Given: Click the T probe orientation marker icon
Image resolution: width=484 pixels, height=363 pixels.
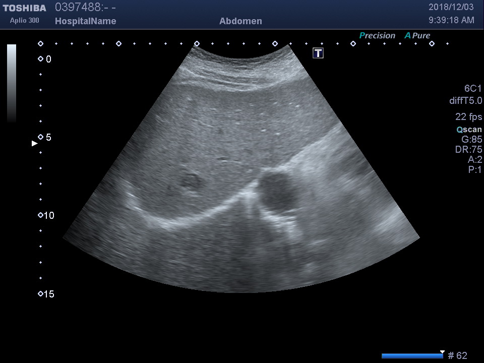Looking at the screenshot, I should coord(318,53).
